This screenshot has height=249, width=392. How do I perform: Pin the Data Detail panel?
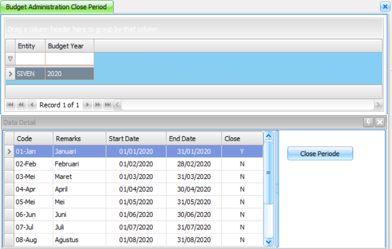pyautogui.click(x=368, y=122)
